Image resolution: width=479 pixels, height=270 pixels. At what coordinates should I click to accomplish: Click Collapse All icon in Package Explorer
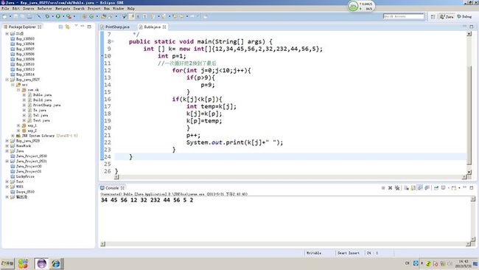click(x=60, y=27)
